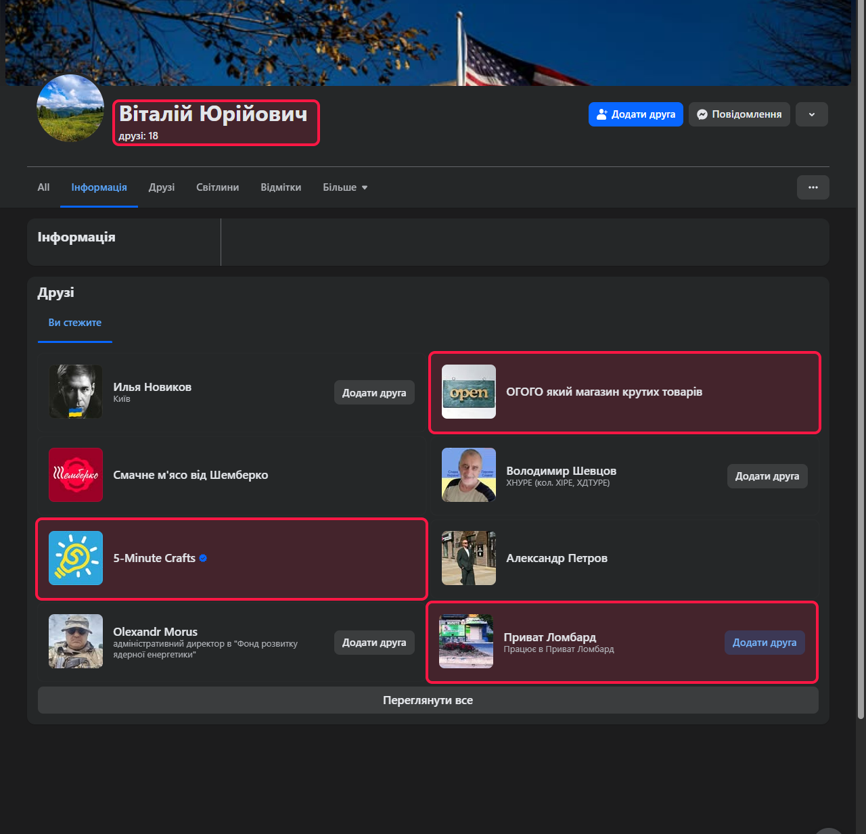
Task: Click Працює в Приват Ломбард subtitle
Action: [559, 649]
